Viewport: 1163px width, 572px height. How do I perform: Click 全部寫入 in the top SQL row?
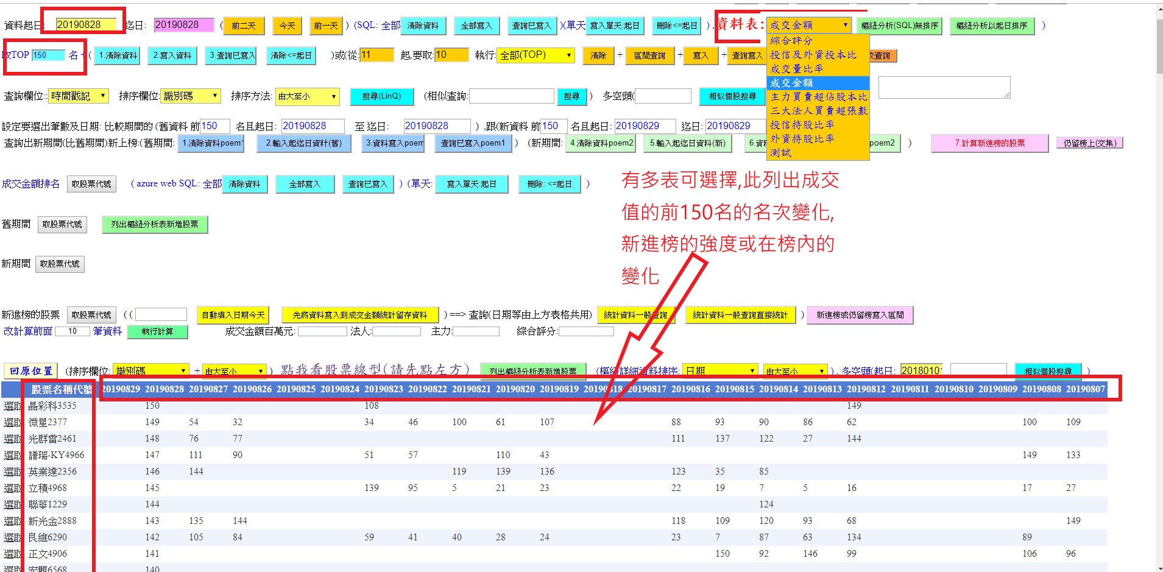(476, 26)
